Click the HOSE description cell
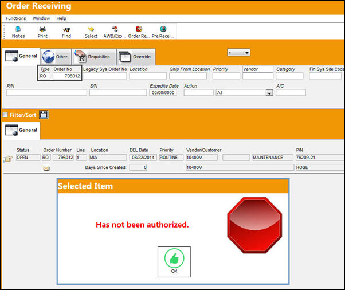Viewport: 345px width, 290px height. [320, 167]
